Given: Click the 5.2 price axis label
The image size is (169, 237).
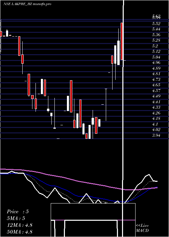Looking at the screenshot, I should [155, 46].
